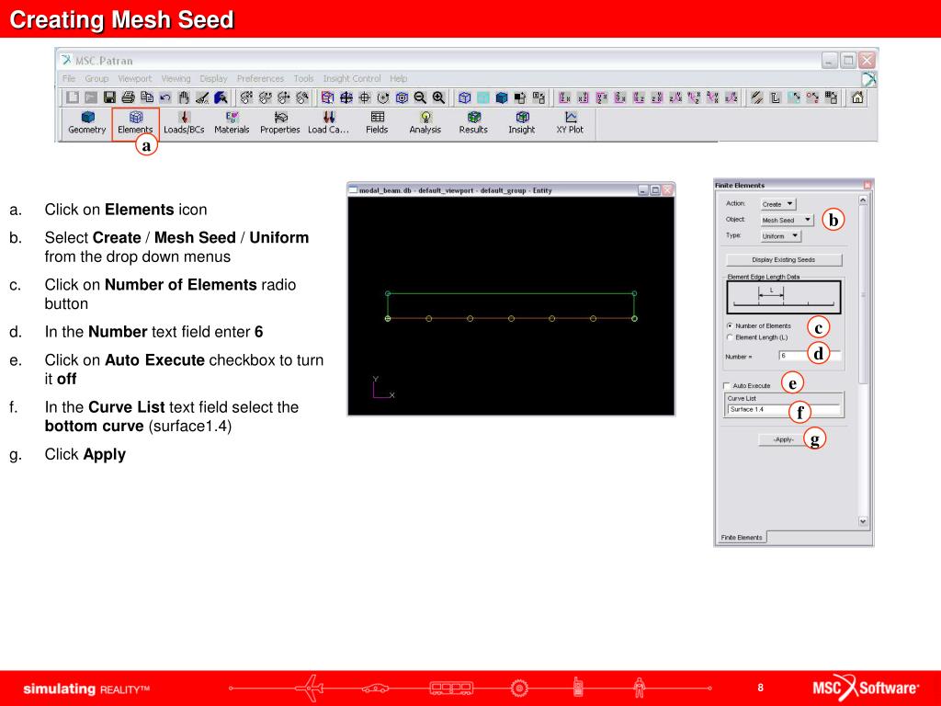Open the Loads/BCs application icon
This screenshot has width=941, height=706.
pyautogui.click(x=184, y=122)
